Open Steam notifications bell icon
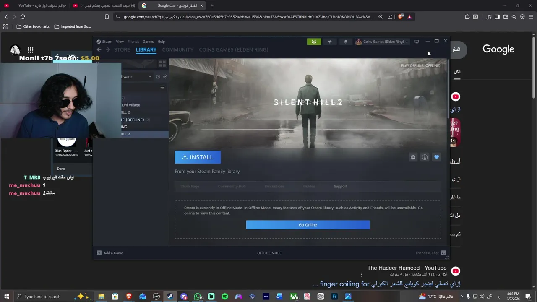537x302 pixels. coord(346,42)
